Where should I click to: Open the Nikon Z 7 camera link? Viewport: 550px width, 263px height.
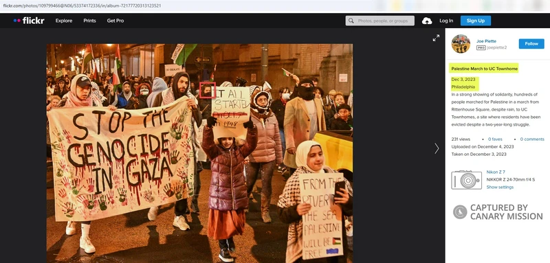(496, 172)
